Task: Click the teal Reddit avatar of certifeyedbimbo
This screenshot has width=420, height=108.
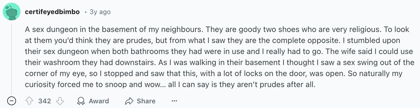Action: (x=11, y=12)
